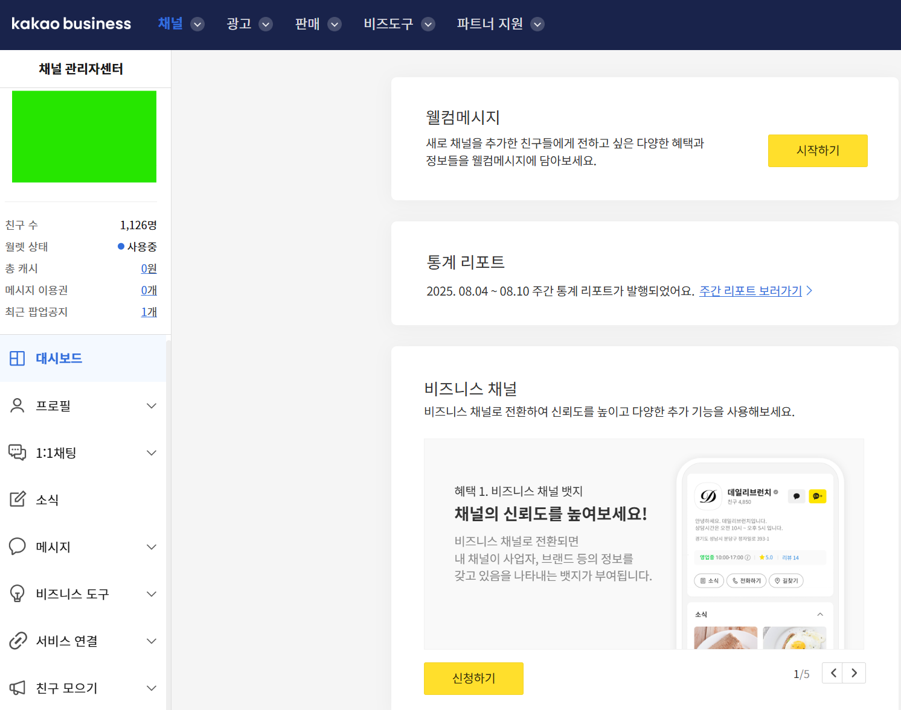Expand the 서비스 연결 sidebar chevron
Image resolution: width=901 pixels, height=710 pixels.
click(x=152, y=641)
